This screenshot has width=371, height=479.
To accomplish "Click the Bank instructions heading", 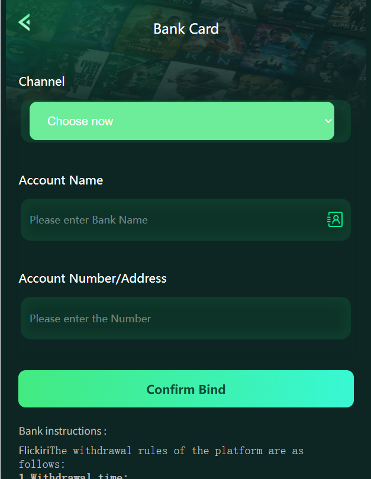I will [63, 431].
